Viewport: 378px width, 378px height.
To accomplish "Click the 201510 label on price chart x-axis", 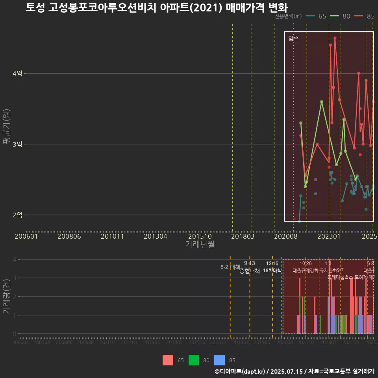I will click(x=200, y=236).
